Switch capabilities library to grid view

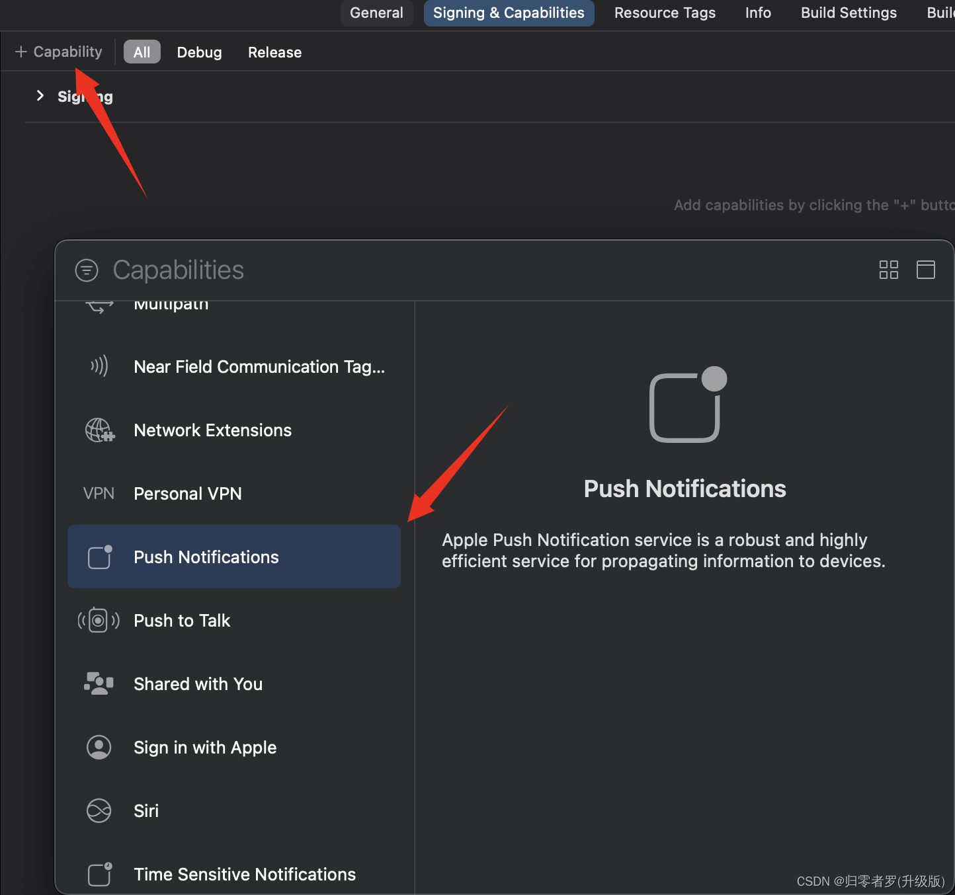889,270
